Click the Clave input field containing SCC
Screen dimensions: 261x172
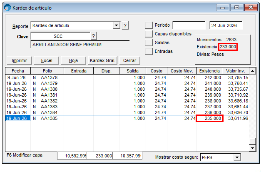coord(60,36)
